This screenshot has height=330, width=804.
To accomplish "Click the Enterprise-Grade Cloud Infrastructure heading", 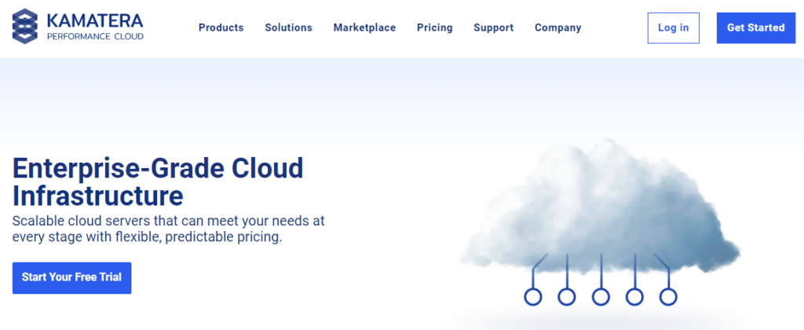I will (x=158, y=181).
